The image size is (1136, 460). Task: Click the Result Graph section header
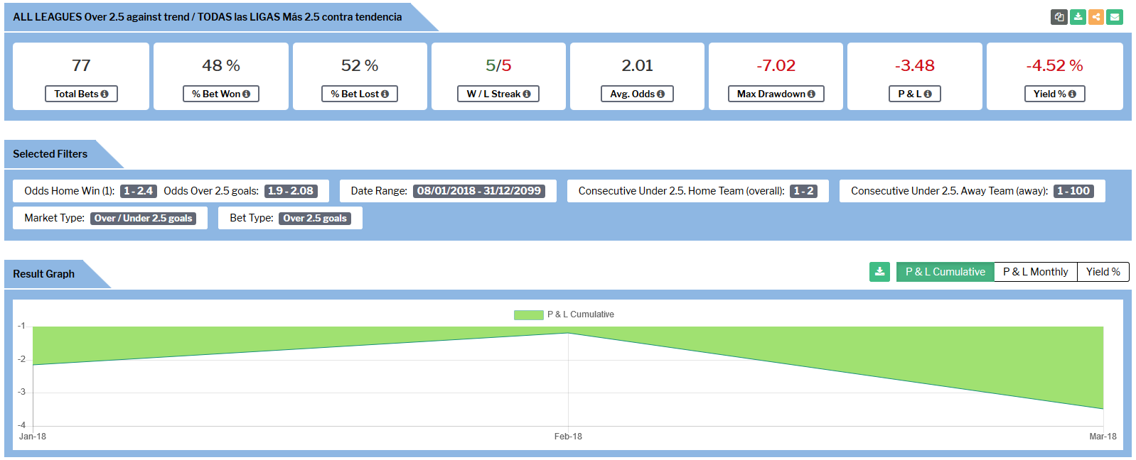44,274
